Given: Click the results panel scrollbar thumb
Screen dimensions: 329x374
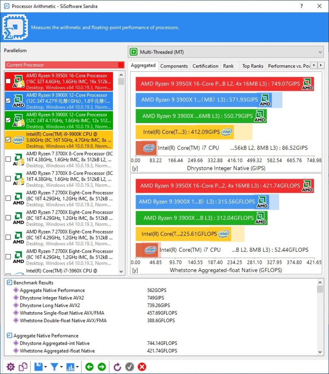Looking at the screenshot, I should tap(320, 289).
